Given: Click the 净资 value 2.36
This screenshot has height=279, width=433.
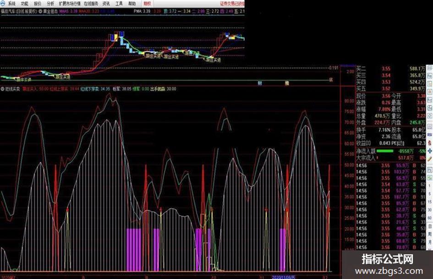Looking at the screenshot, I should pyautogui.click(x=386, y=137).
